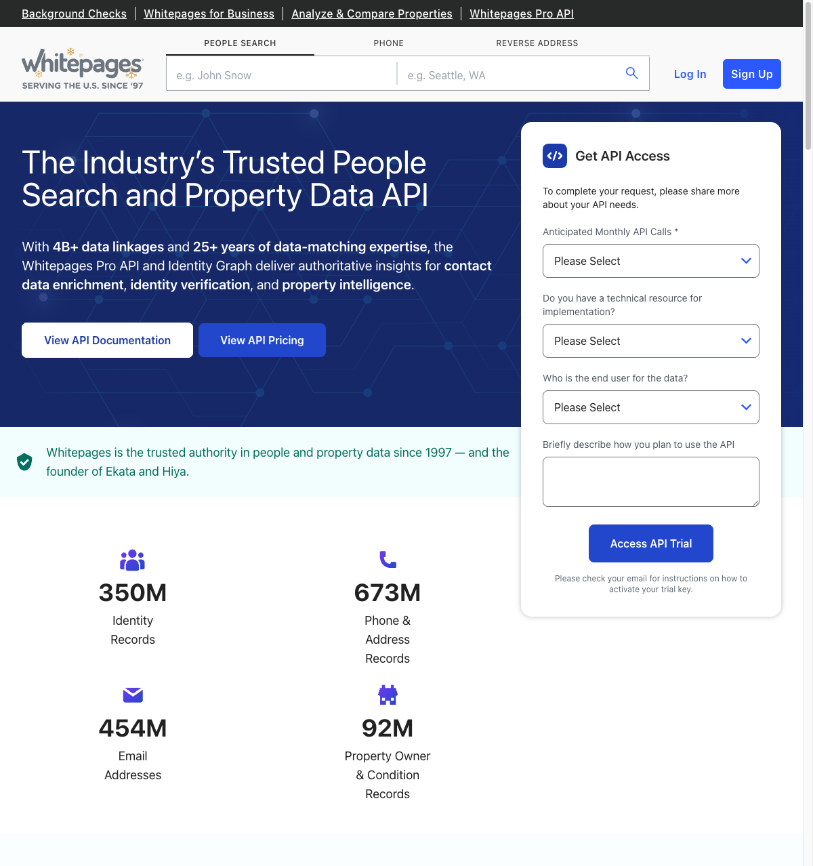Viewport: 813px width, 866px height.
Task: Open the View API Pricing button
Action: click(262, 340)
